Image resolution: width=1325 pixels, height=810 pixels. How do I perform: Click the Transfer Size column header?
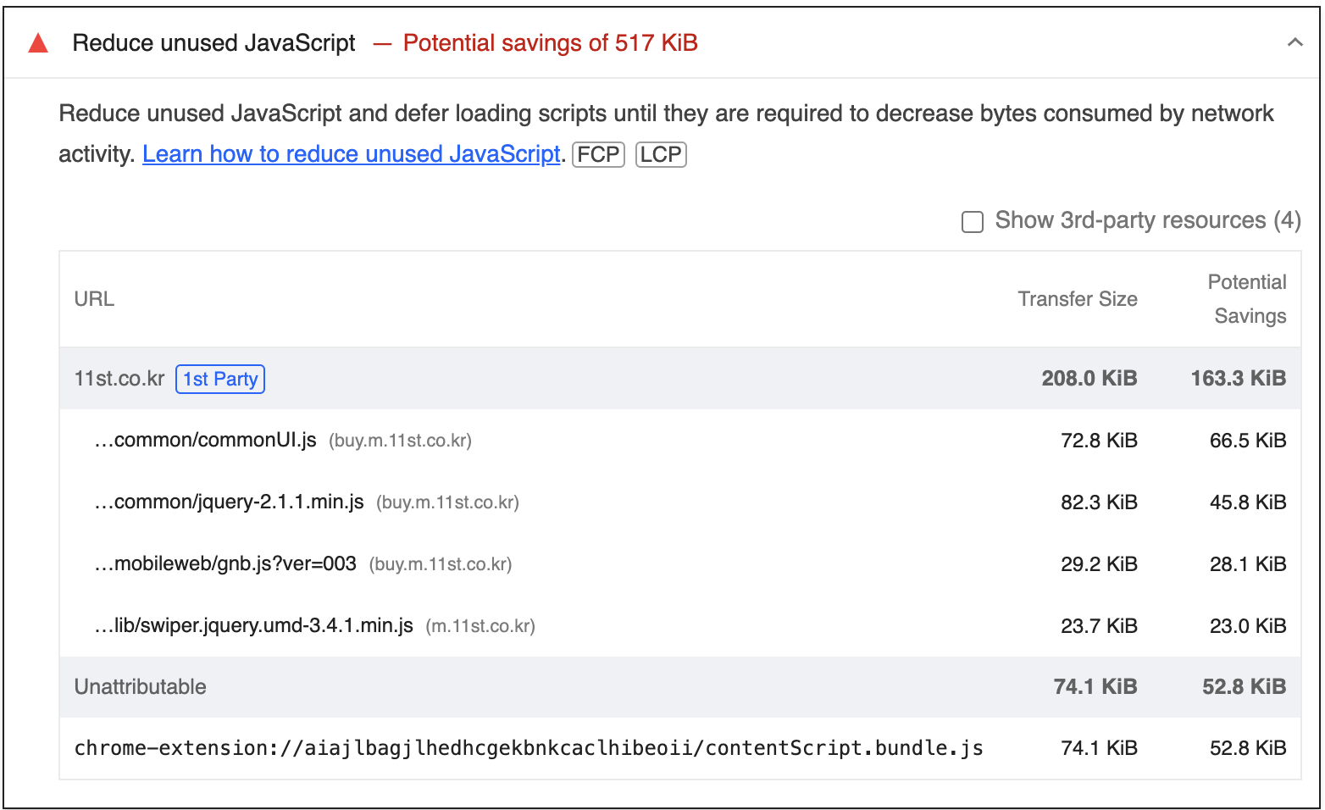pyautogui.click(x=1078, y=299)
